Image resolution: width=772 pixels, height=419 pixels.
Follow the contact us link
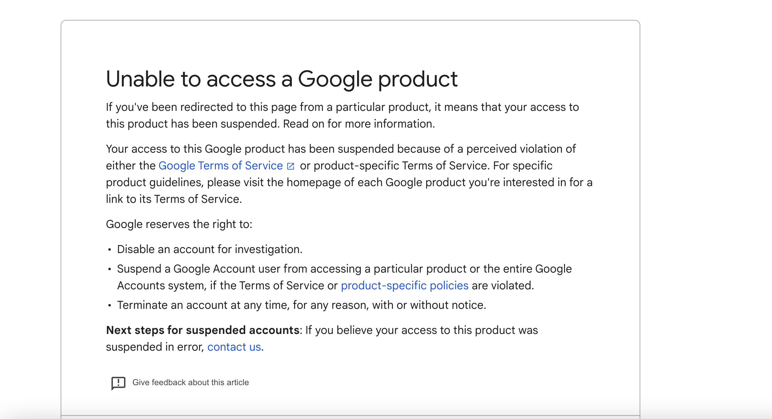tap(234, 347)
